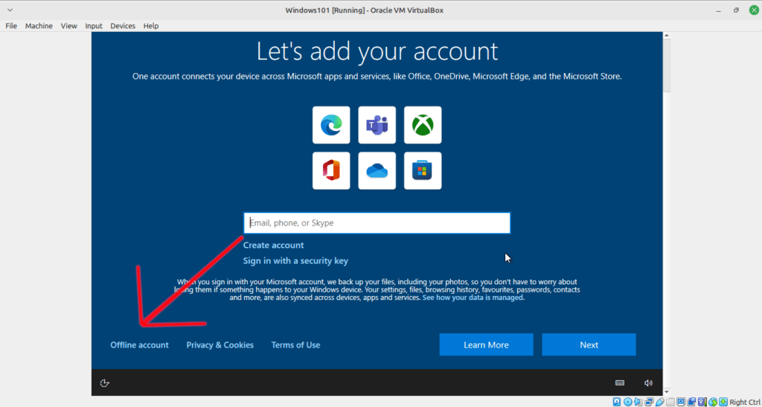Click the CPU virtualization status icon

702,402
